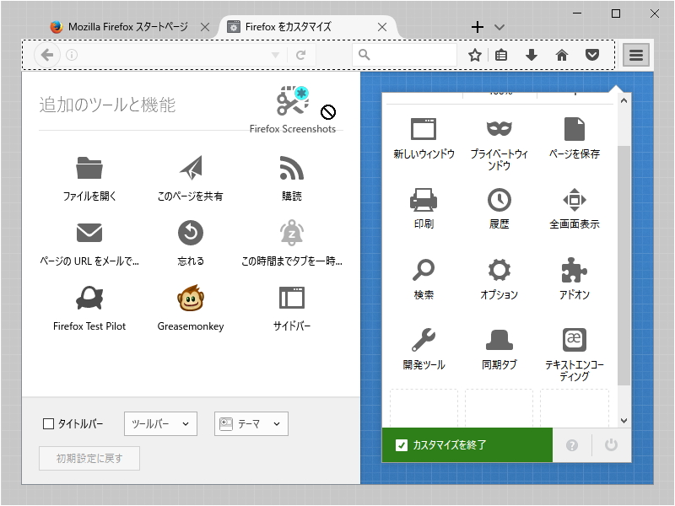Click the 全画面表示 (fullscreen) icon
Image resolution: width=675 pixels, height=506 pixels.
click(x=574, y=201)
